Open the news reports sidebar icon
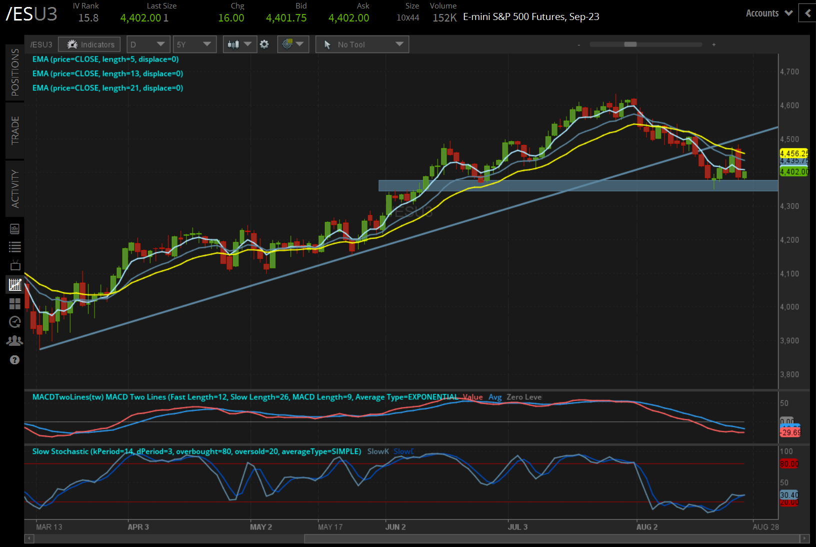The image size is (816, 547). click(14, 229)
